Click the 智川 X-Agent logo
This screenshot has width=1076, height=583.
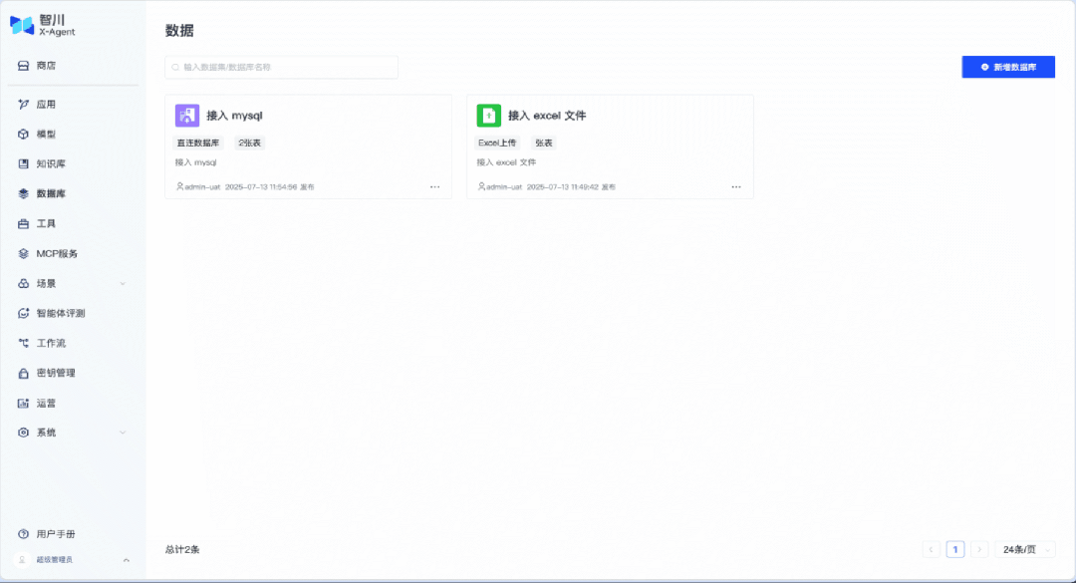[x=43, y=25]
